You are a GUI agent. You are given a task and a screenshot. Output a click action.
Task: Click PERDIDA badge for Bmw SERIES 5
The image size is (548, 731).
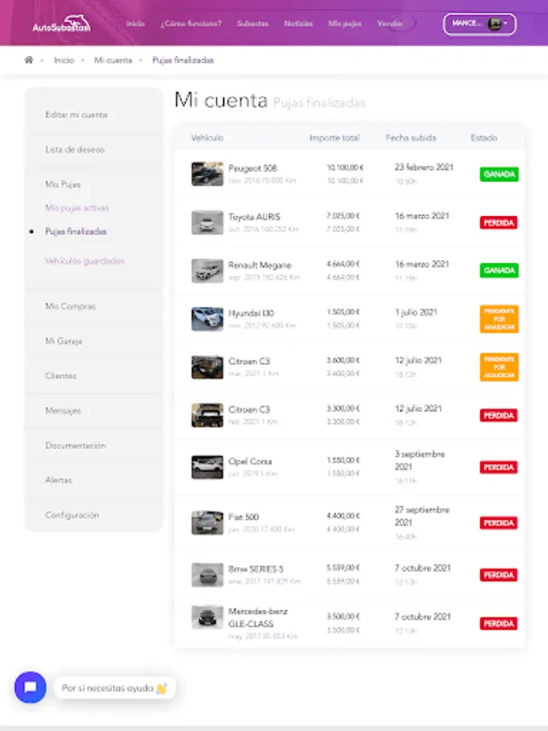(x=498, y=575)
